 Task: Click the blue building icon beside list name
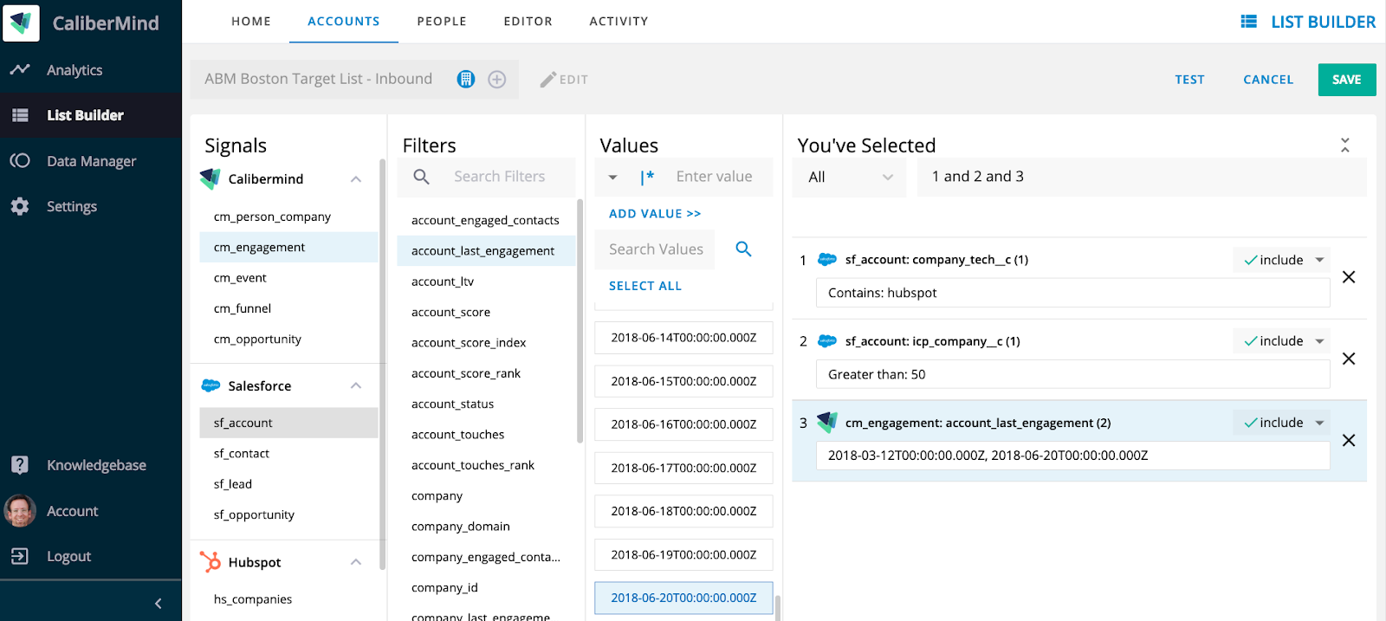(x=466, y=80)
